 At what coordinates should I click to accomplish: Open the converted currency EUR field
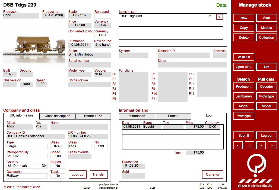click(103, 35)
